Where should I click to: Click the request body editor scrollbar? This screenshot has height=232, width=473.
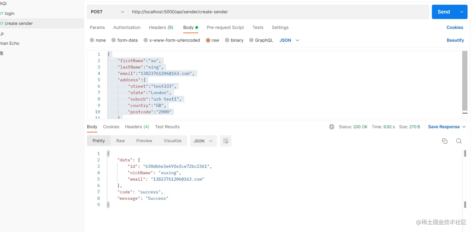click(x=465, y=81)
